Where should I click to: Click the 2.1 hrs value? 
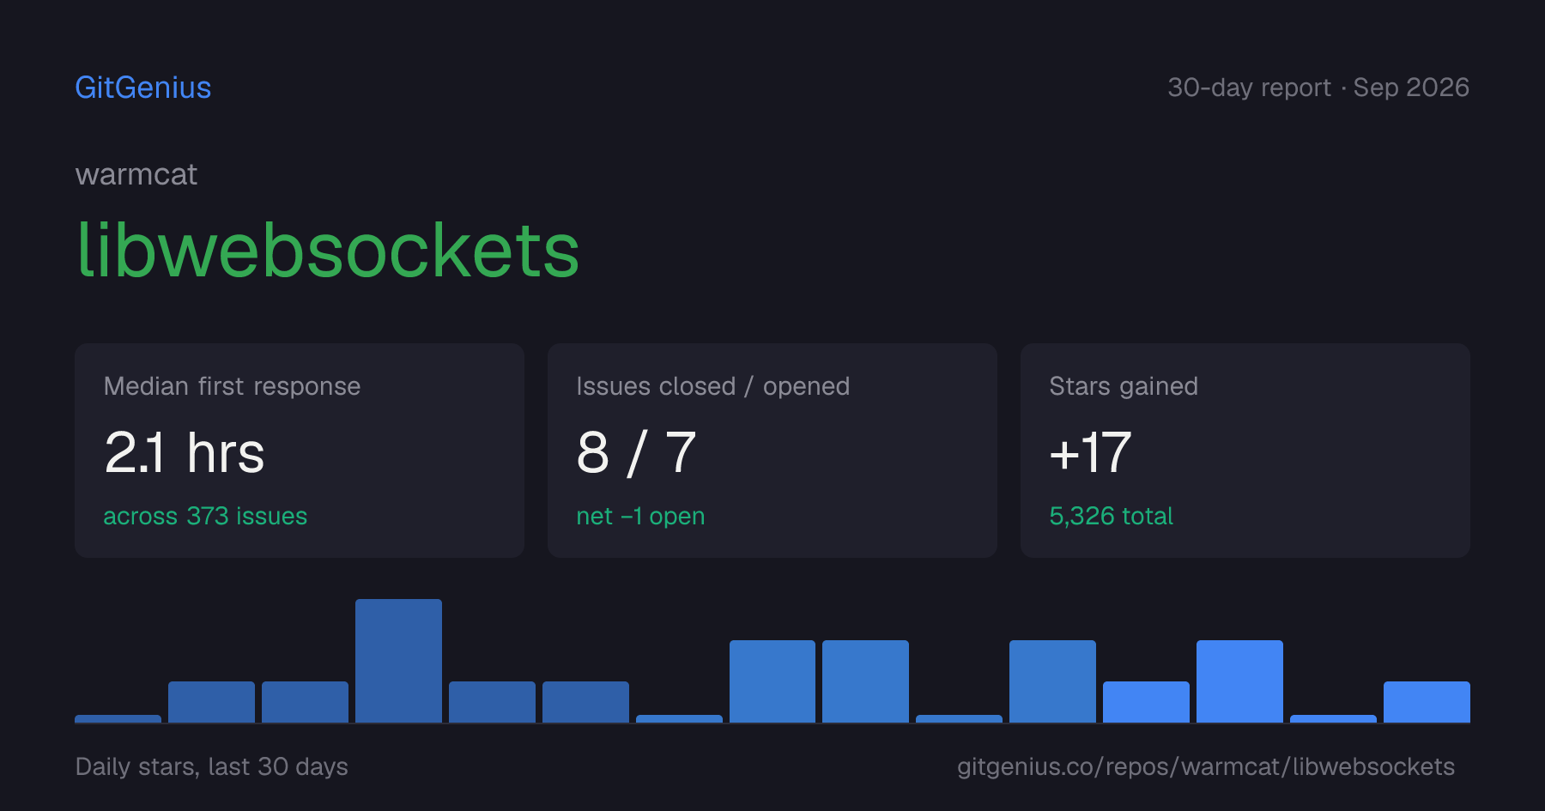click(185, 452)
